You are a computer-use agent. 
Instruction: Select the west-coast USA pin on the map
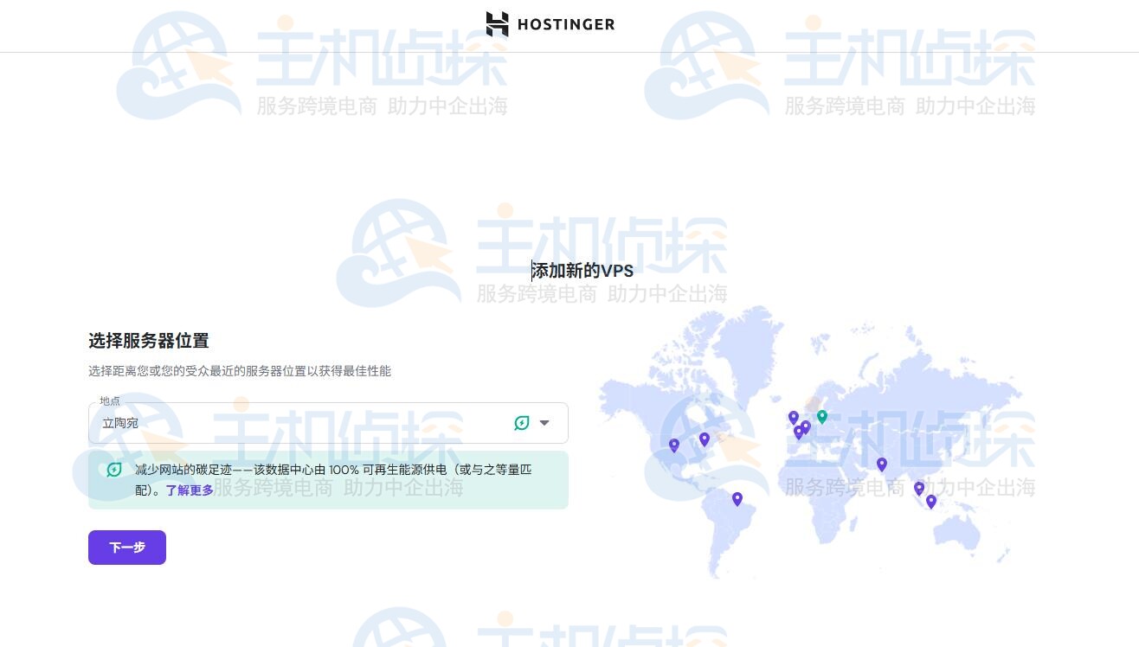click(674, 445)
